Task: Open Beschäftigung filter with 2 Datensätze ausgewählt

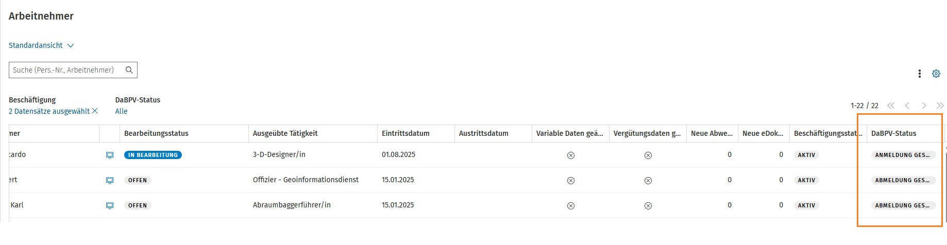Action: point(49,111)
